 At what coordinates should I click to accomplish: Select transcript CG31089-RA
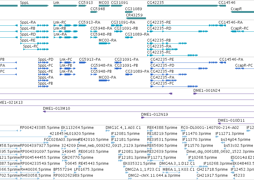click(x=129, y=37)
